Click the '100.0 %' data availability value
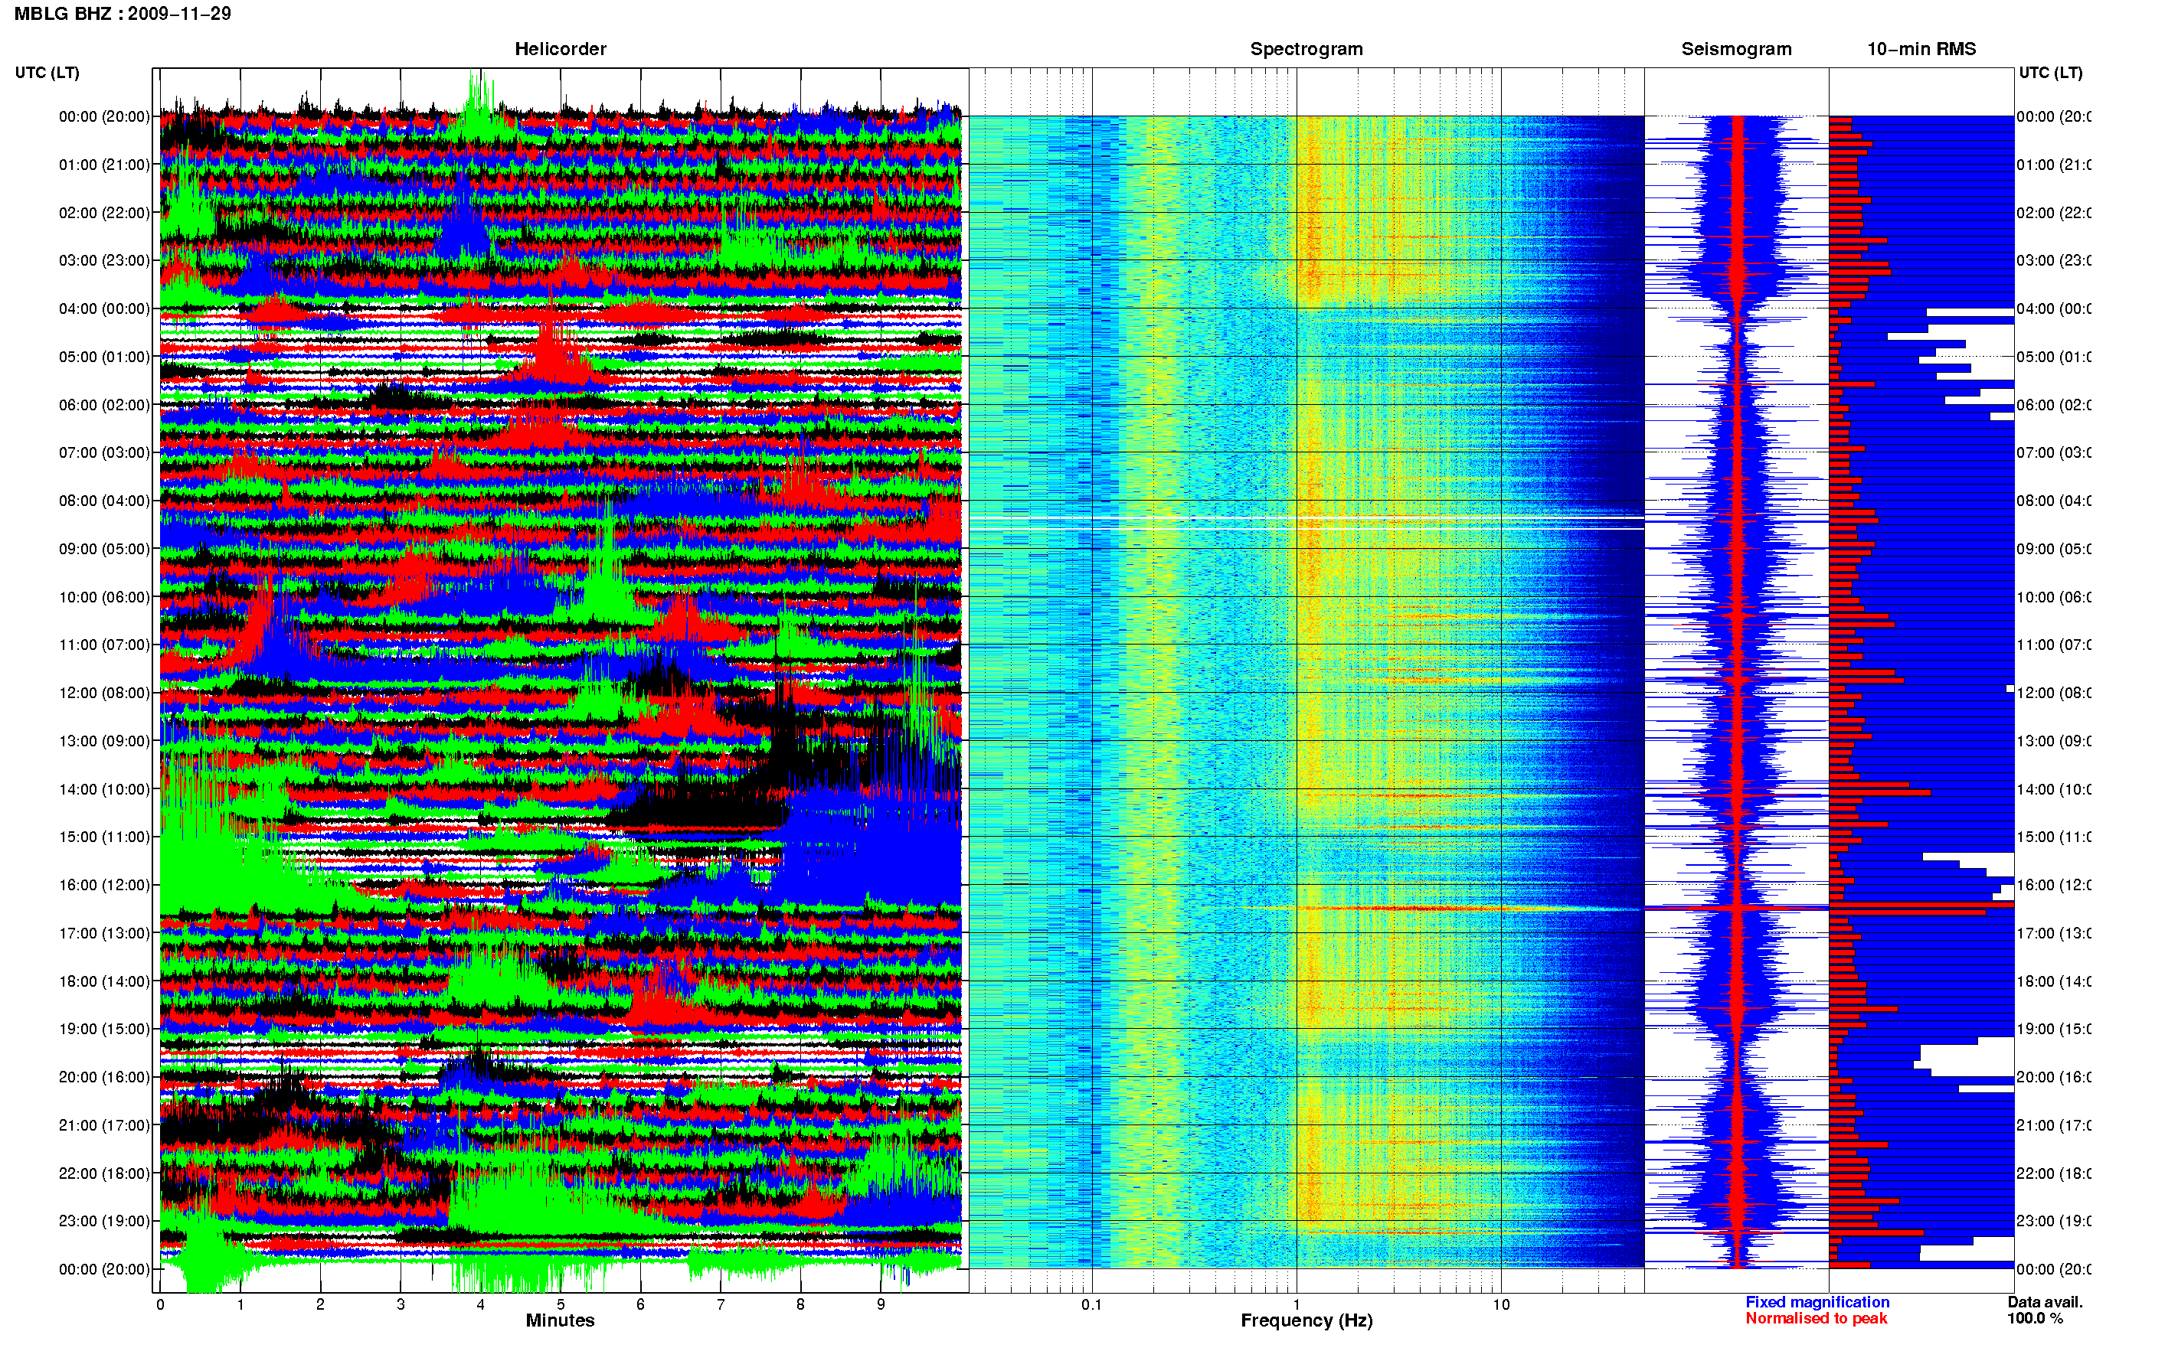2178x1361 pixels. click(2035, 1318)
